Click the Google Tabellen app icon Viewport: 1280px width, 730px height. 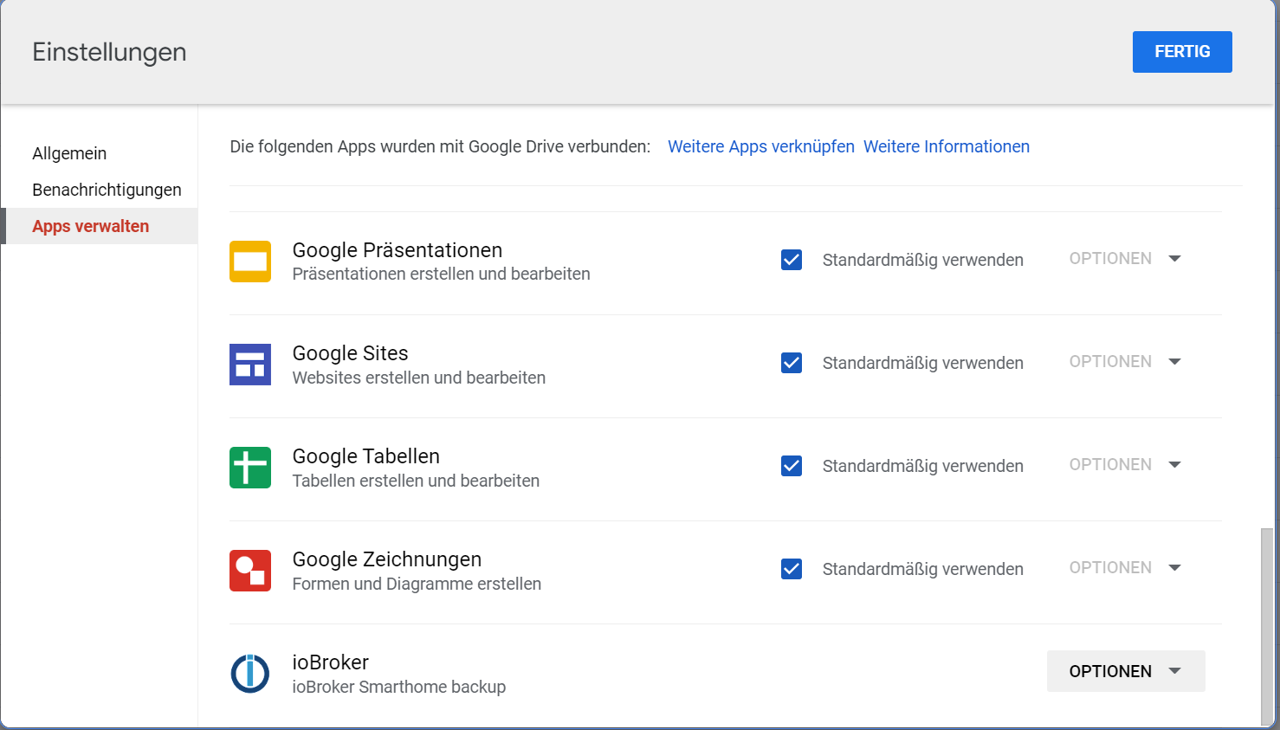250,468
